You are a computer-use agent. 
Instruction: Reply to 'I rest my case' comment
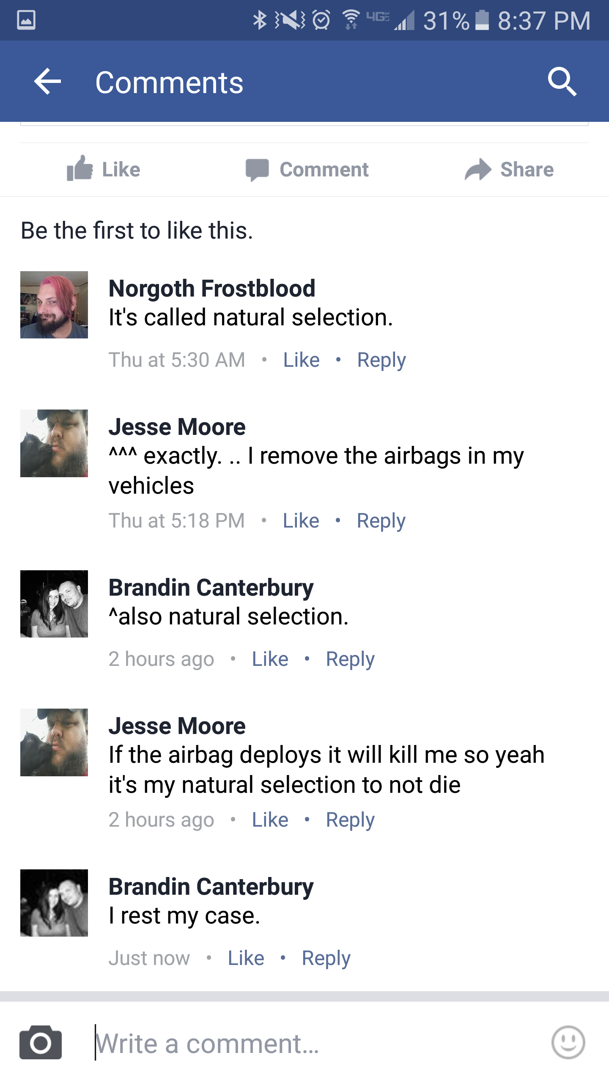point(326,958)
